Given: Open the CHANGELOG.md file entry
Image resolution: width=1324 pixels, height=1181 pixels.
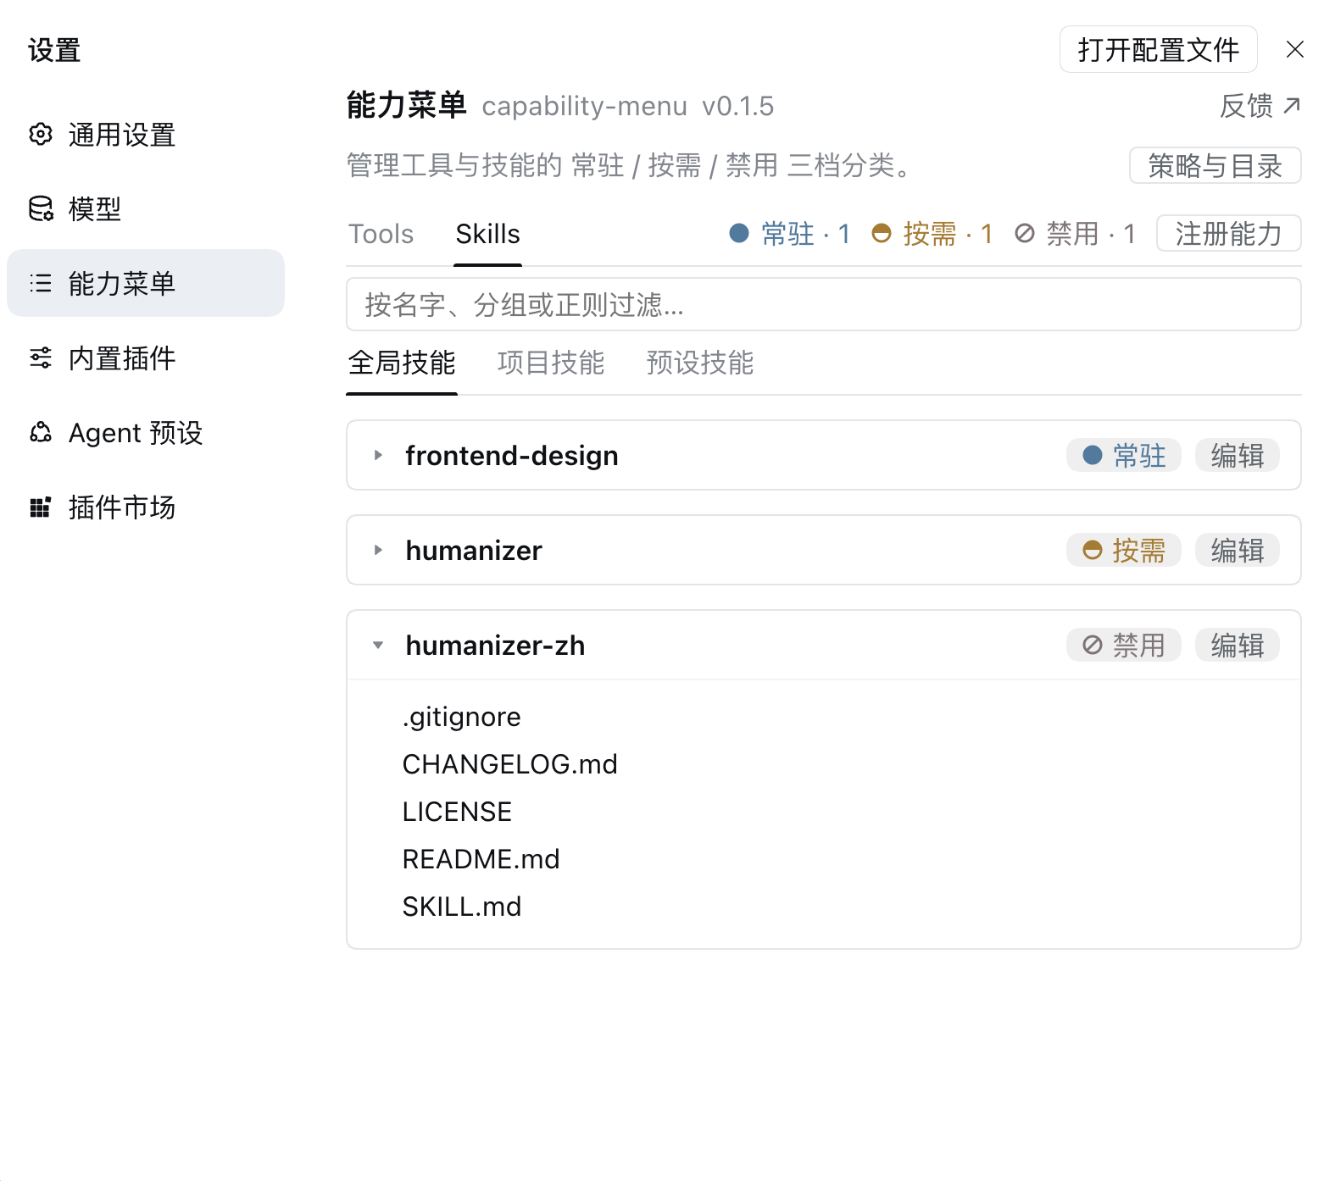Looking at the screenshot, I should [510, 764].
